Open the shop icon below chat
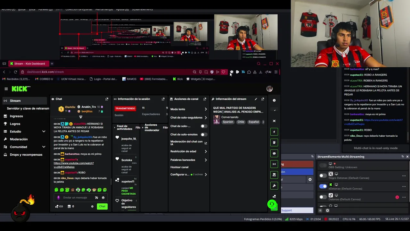This screenshot has height=231, width=410. pos(69,207)
